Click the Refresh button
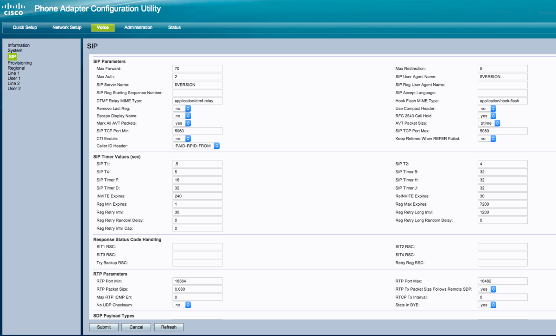 169,327
